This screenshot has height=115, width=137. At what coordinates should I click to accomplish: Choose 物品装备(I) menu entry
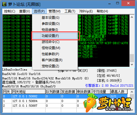[x=55, y=30]
